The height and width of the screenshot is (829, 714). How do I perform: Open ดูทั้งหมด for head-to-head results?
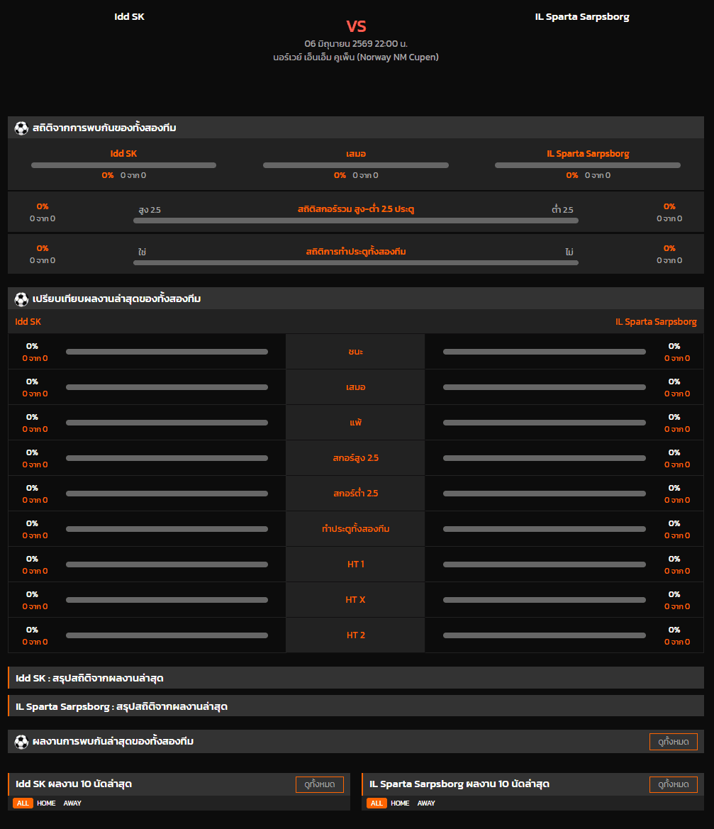point(674,742)
